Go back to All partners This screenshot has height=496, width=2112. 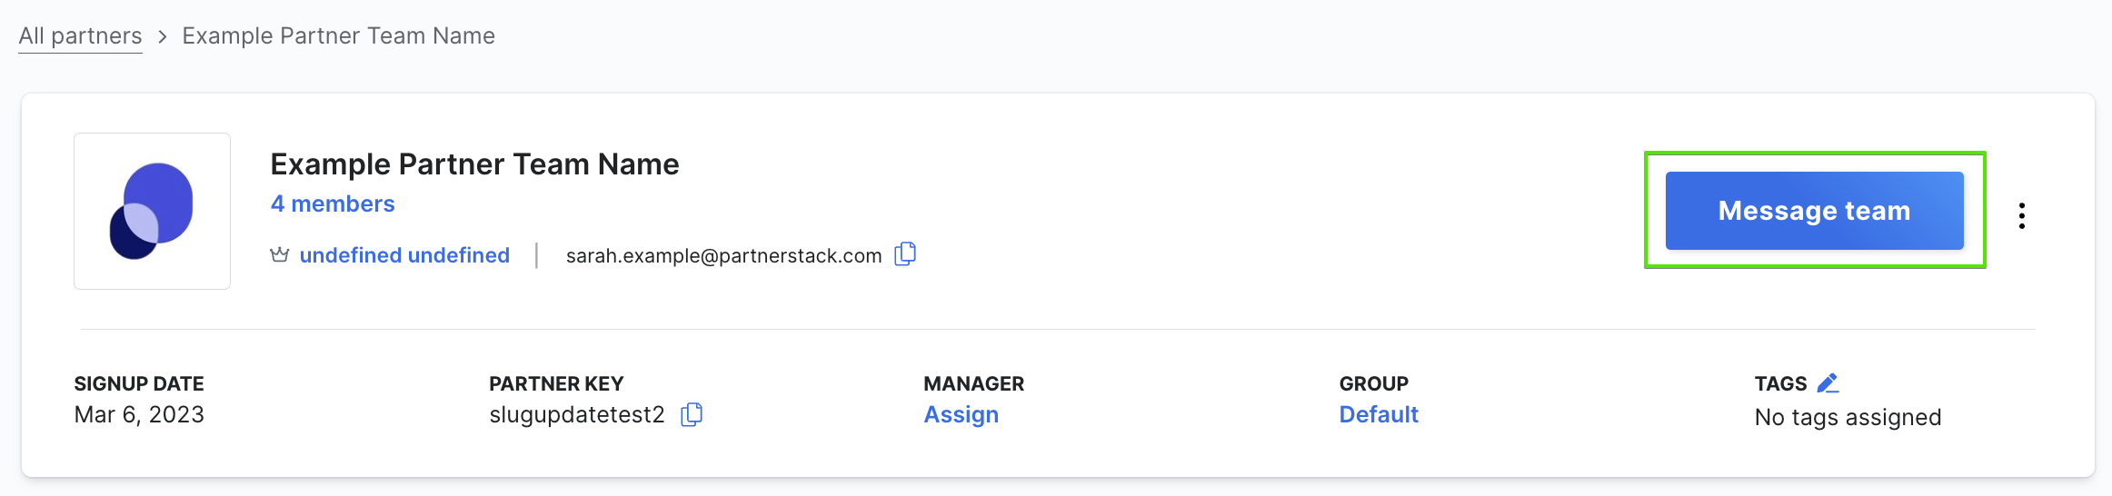(80, 35)
